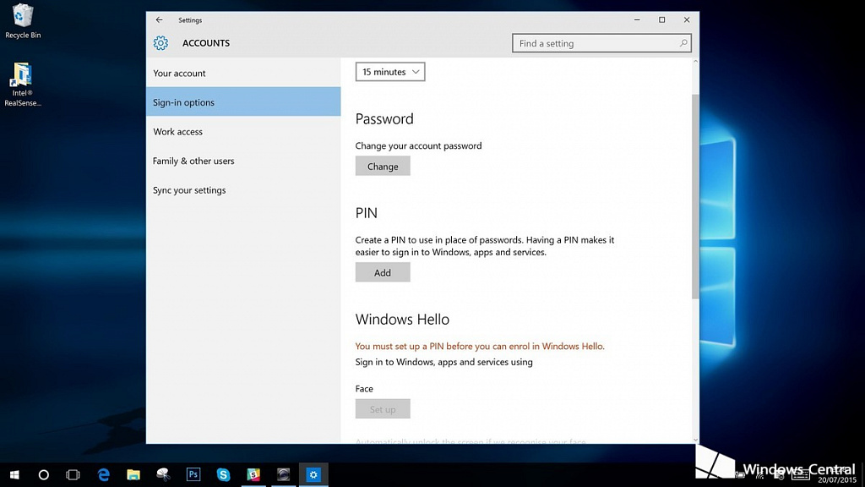Open the Recycle Bin desktop icon
This screenshot has height=487, width=865.
coord(23,21)
